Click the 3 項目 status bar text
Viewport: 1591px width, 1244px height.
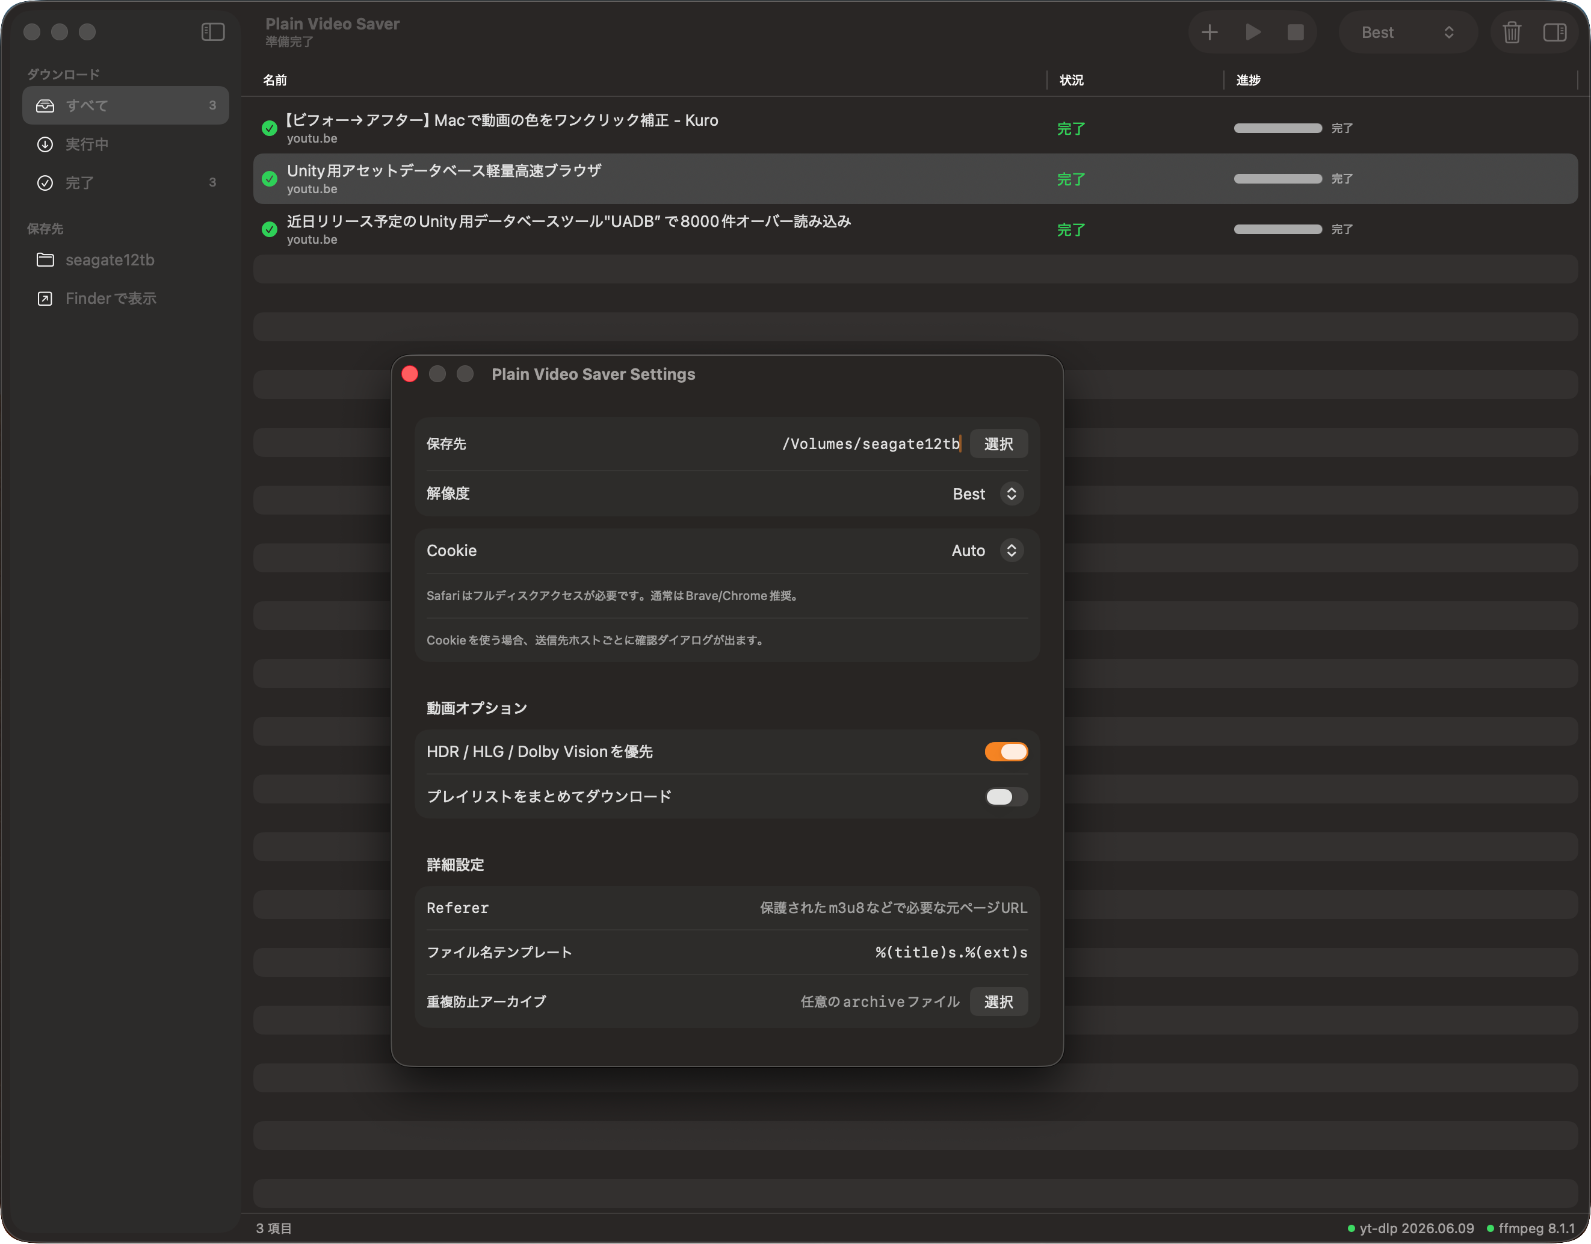point(274,1229)
